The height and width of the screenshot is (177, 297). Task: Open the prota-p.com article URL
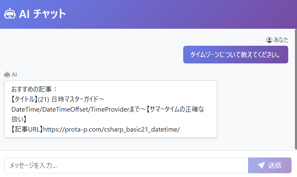click(111, 129)
